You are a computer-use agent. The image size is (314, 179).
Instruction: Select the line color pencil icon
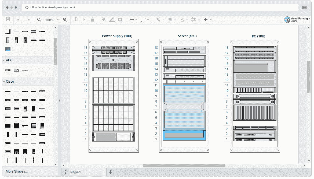[x=112, y=19]
